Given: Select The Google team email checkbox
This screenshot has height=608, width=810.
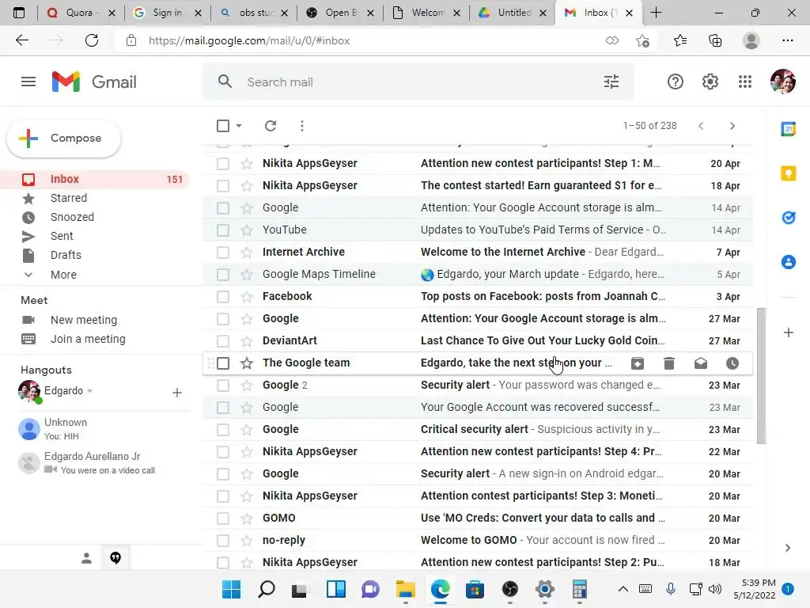Looking at the screenshot, I should point(223,363).
